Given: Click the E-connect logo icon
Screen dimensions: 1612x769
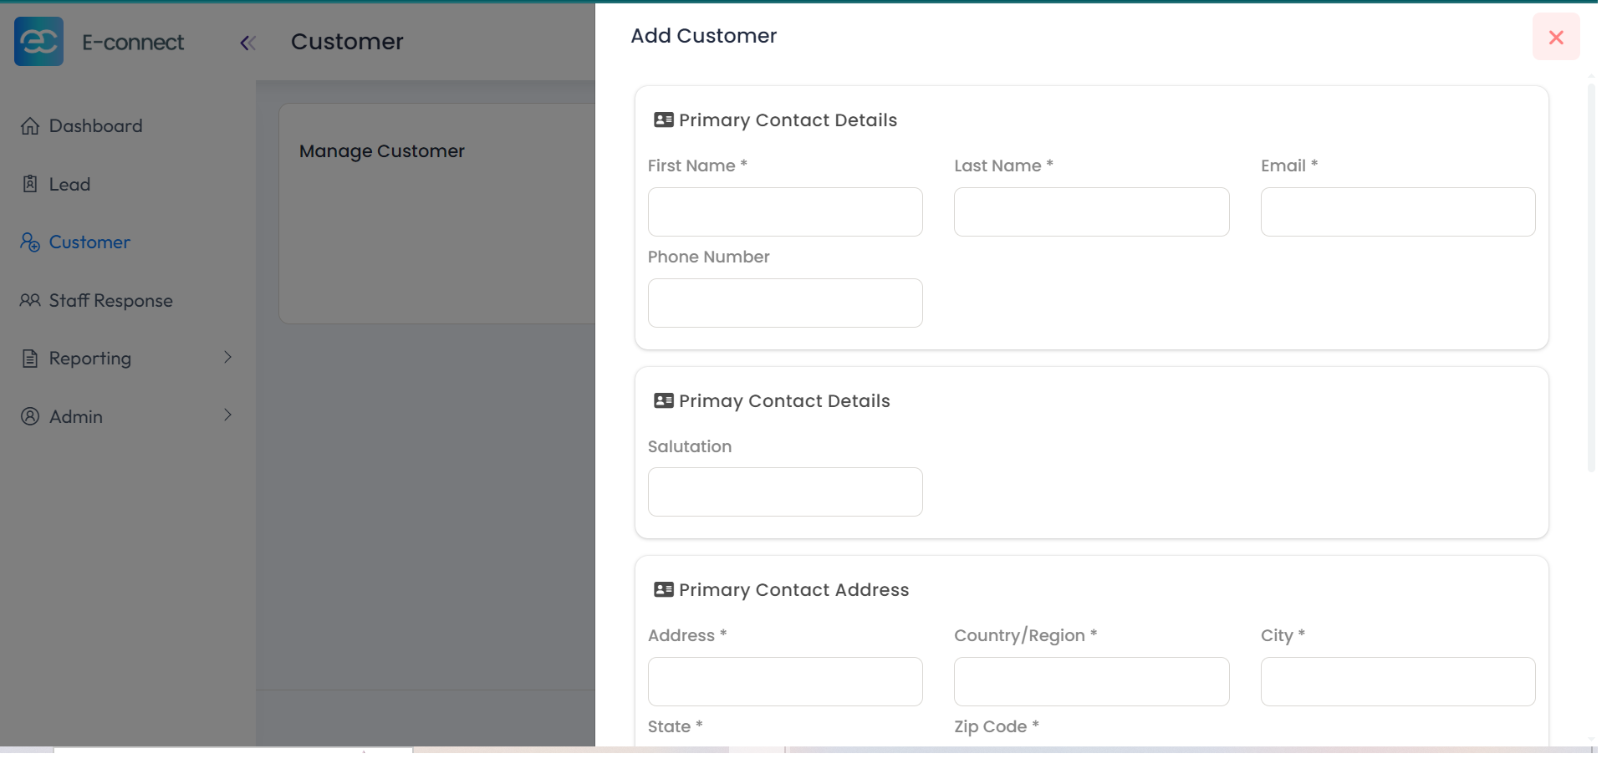Looking at the screenshot, I should 38,41.
